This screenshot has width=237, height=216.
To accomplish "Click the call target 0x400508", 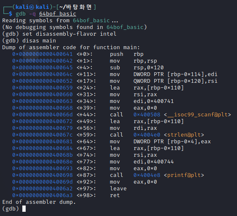I will tap(147, 115).
